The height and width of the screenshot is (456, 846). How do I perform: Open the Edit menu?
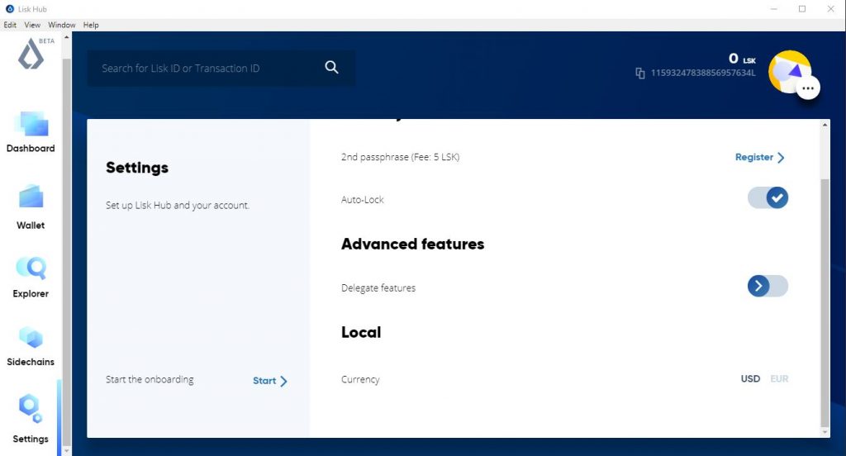[10, 25]
